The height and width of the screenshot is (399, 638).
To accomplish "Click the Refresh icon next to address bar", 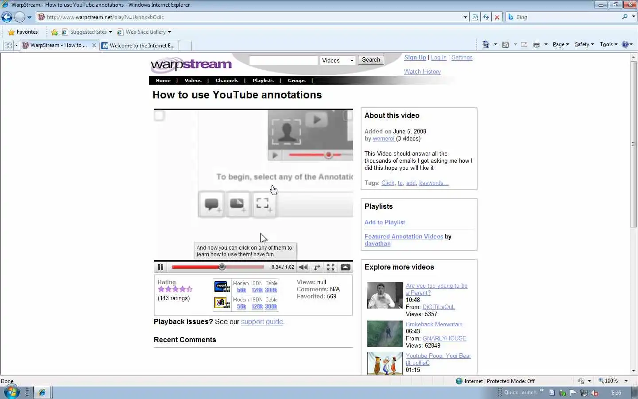I will pos(486,17).
